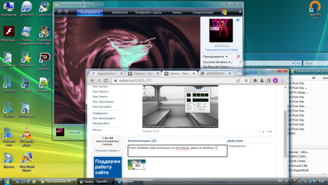Switch to the "Библиотека" tab in media player
This screenshot has height=185, width=328.
click(119, 13)
